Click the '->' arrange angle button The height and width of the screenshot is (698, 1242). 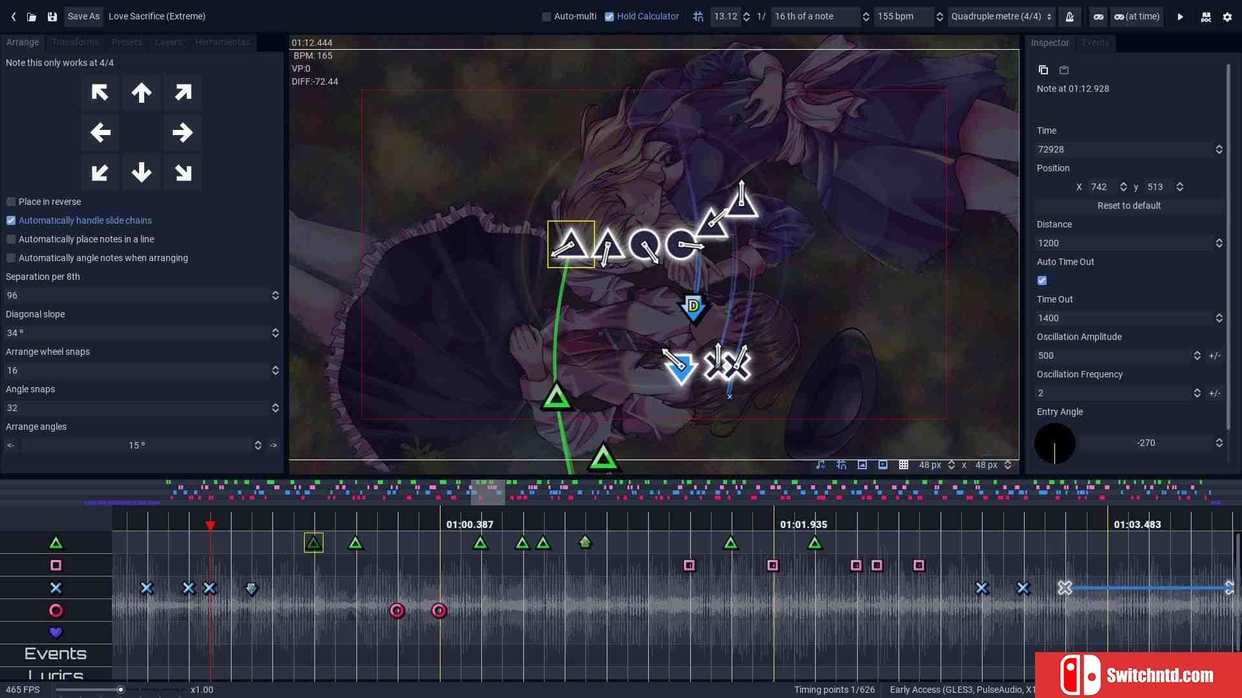coord(273,445)
